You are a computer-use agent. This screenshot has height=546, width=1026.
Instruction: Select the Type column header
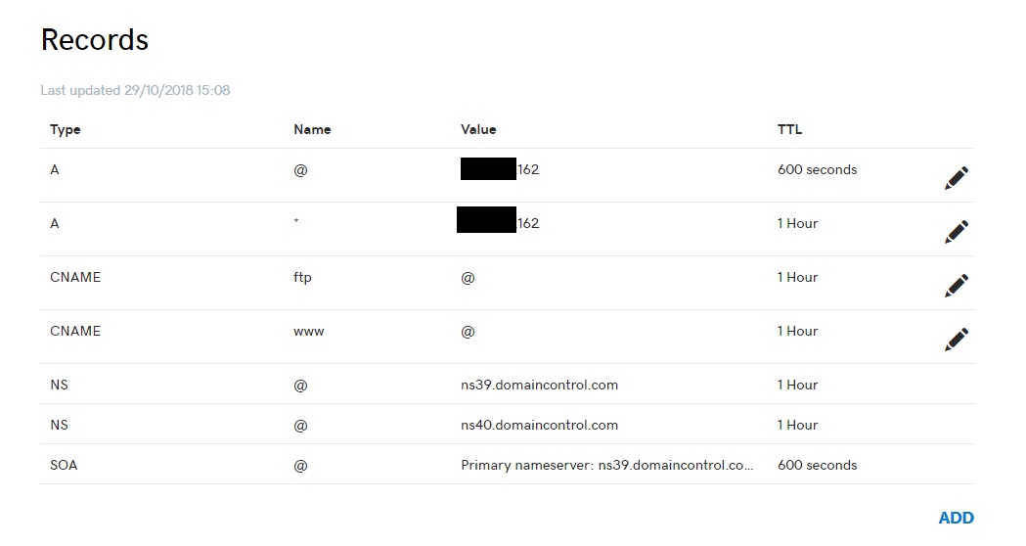[x=66, y=129]
